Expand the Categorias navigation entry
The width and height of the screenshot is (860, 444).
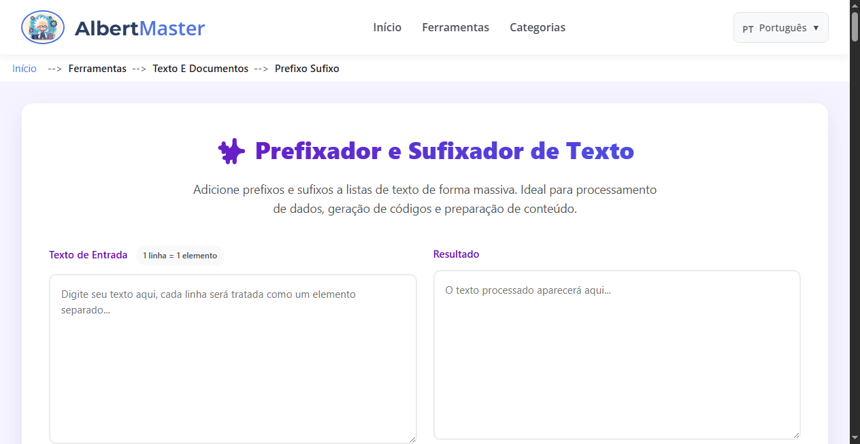537,27
